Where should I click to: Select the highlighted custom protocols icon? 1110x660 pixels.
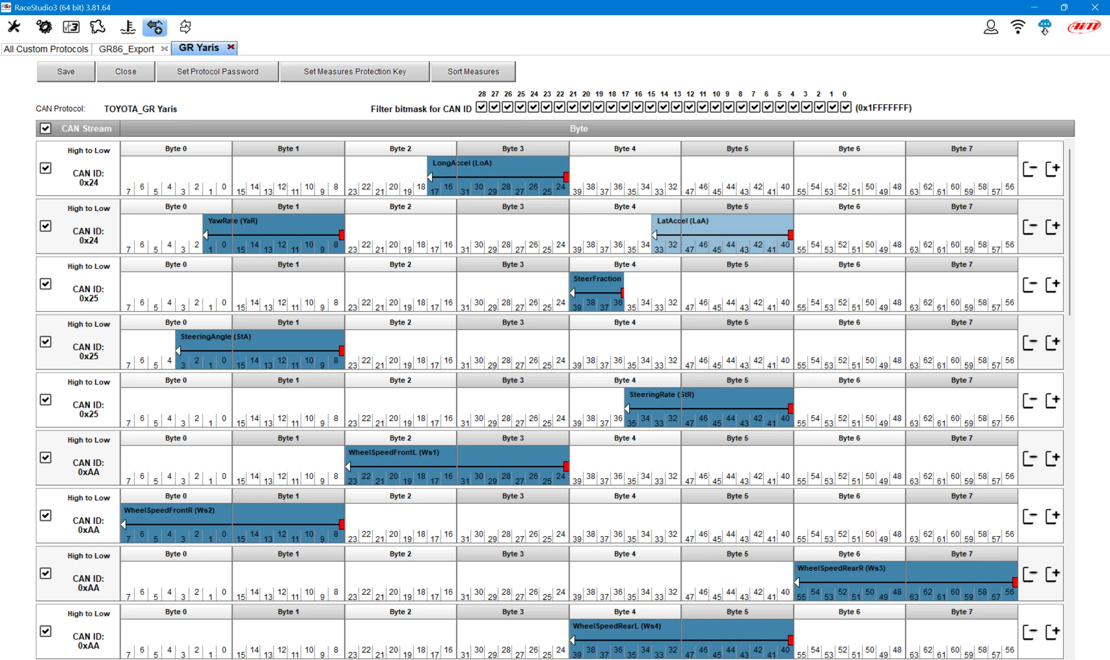pos(155,27)
